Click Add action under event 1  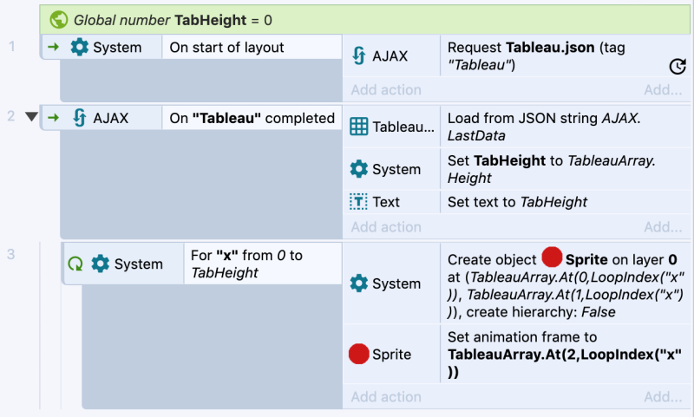point(386,90)
